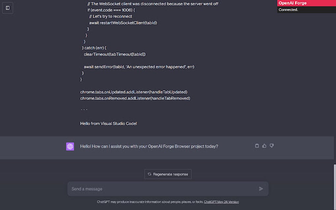Screen dimensions: 336x210
Task: Click the chrome.tabs.onRemoved.addListener code line
Action: (135, 98)
